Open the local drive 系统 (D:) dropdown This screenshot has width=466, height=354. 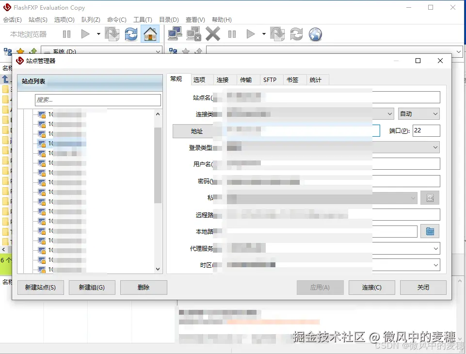(x=158, y=51)
